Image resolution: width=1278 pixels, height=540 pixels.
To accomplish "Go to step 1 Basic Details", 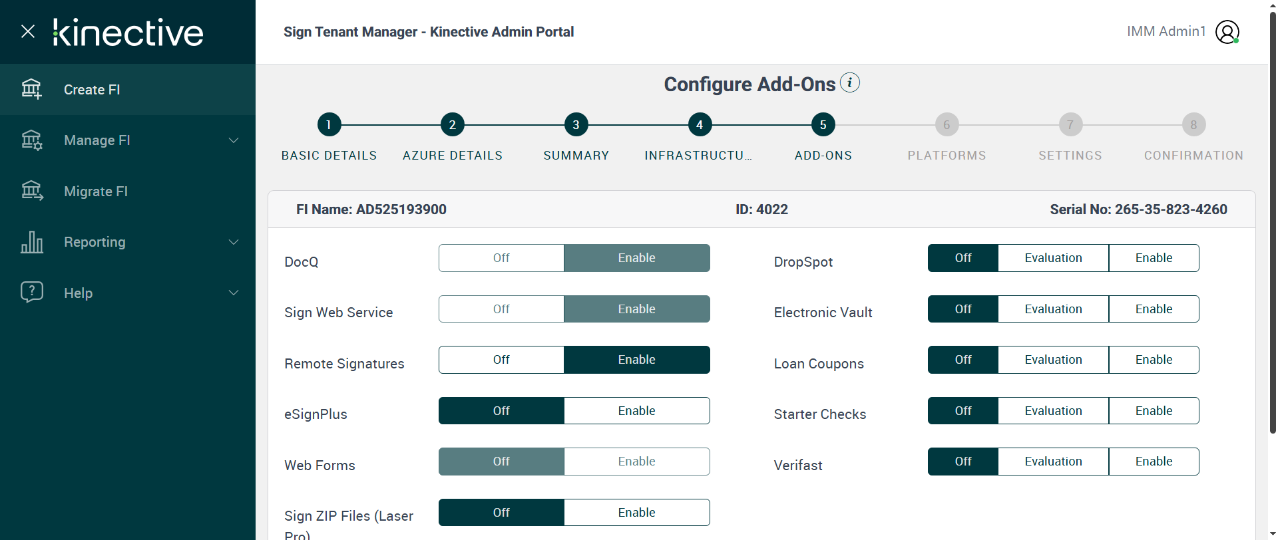I will click(x=329, y=125).
